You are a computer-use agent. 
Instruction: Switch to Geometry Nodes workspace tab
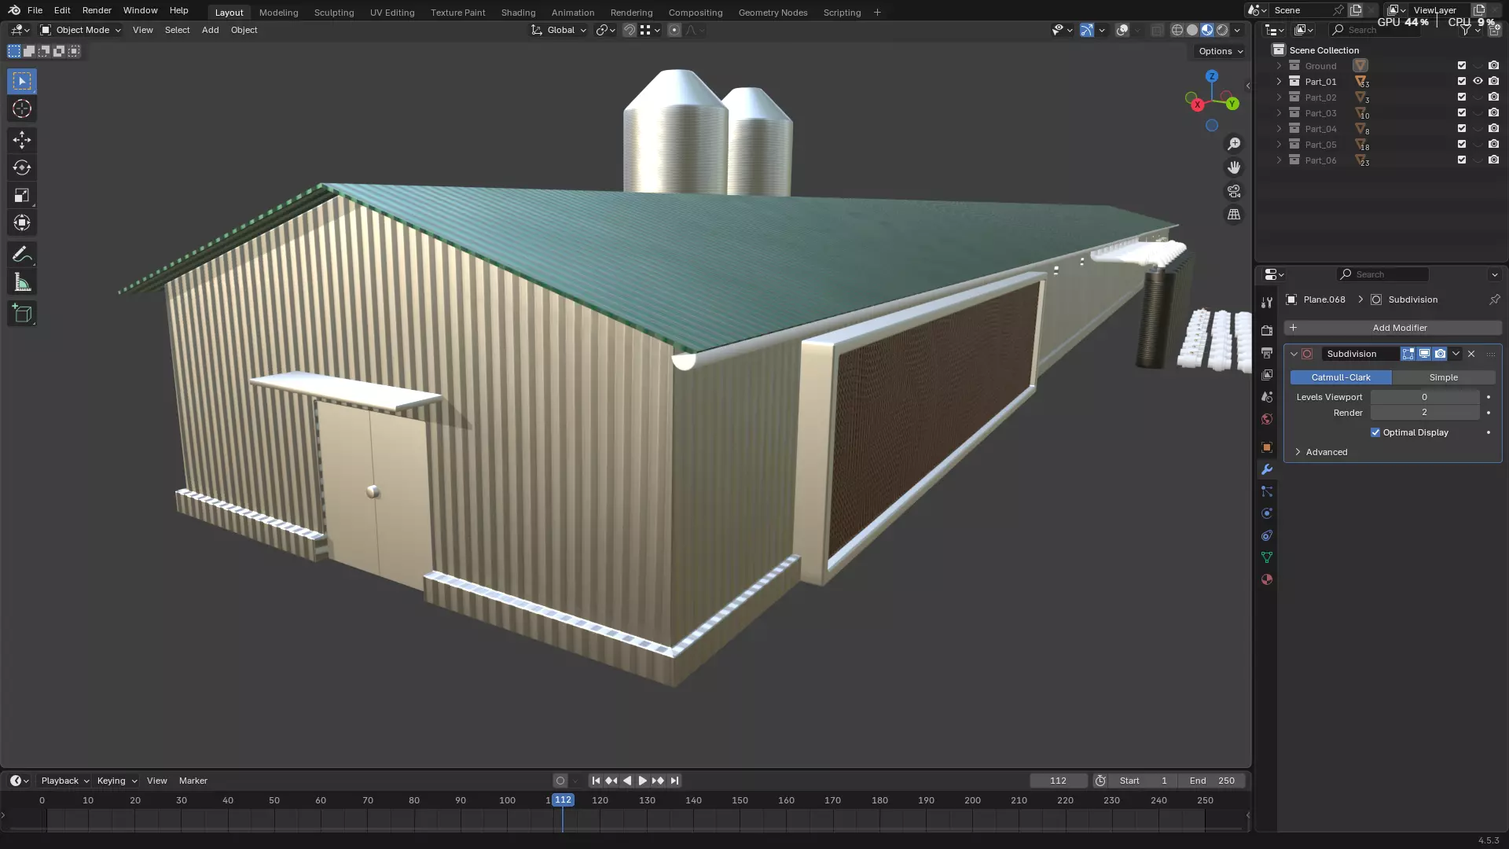pyautogui.click(x=773, y=13)
